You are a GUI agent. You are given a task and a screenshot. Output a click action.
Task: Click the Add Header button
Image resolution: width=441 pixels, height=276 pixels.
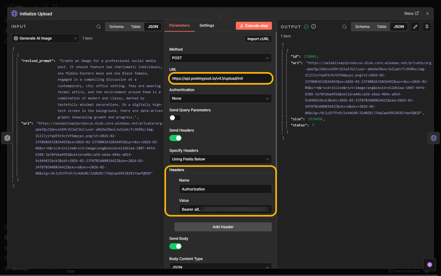point(223,227)
